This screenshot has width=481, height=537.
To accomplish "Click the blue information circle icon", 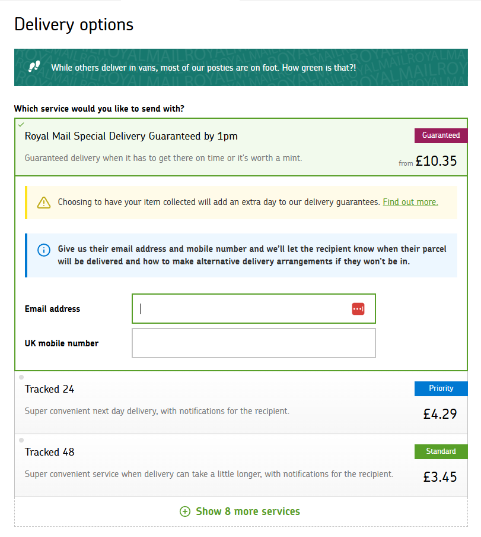I will pos(44,250).
